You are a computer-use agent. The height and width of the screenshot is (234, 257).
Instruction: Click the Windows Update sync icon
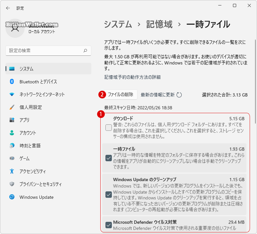click(12, 197)
